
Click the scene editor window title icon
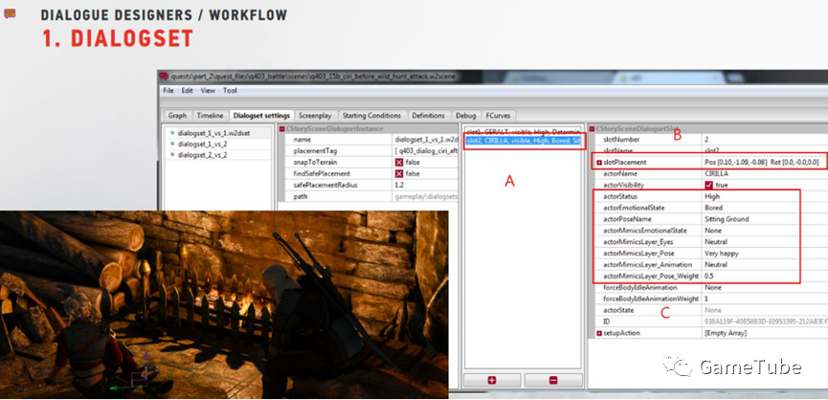(x=164, y=76)
